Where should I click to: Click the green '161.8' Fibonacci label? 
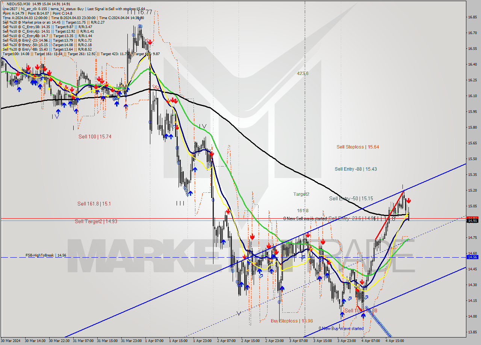click(303, 211)
